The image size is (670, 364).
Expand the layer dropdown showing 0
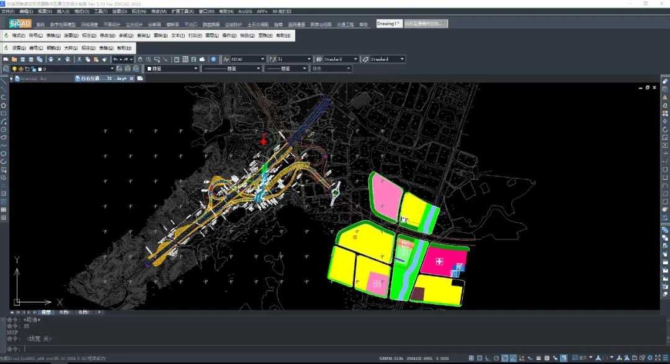112,69
